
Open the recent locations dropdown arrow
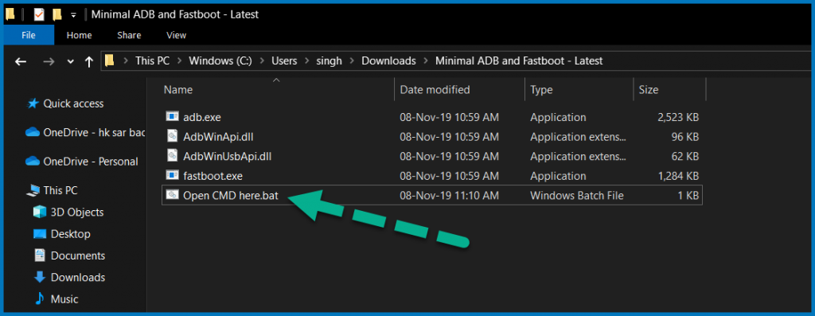[x=71, y=61]
